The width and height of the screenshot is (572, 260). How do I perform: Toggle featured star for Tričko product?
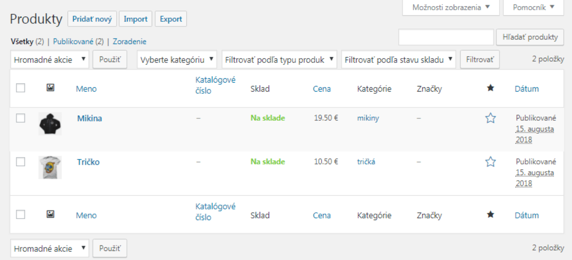pos(491,162)
